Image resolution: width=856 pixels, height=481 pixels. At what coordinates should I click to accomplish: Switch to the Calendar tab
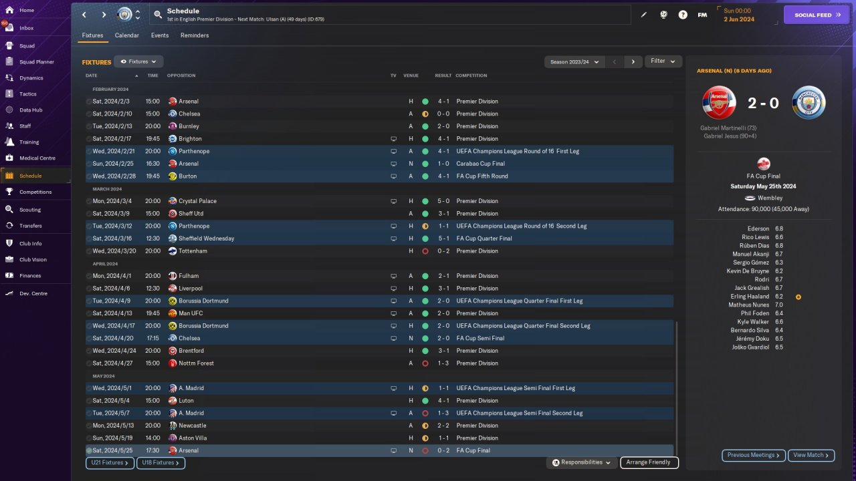click(x=127, y=35)
